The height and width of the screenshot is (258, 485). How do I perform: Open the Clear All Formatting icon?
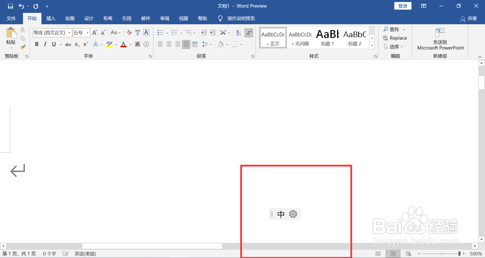coord(129,32)
